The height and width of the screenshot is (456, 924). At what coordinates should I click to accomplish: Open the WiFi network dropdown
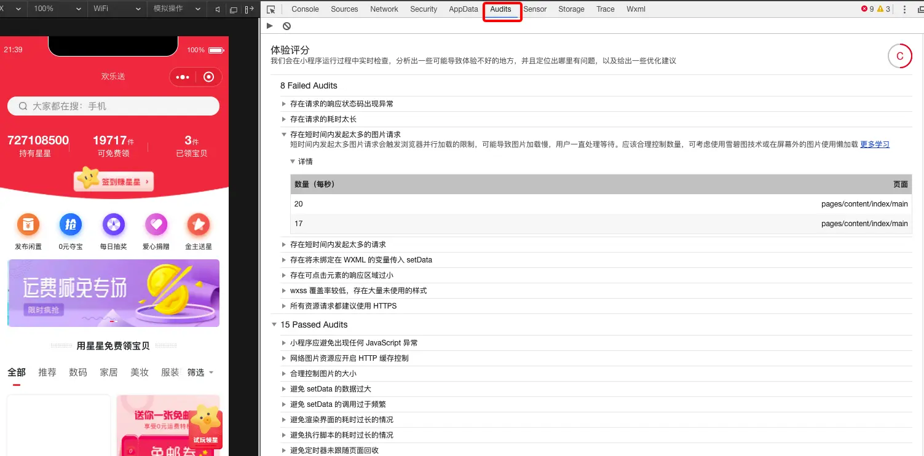click(x=116, y=9)
